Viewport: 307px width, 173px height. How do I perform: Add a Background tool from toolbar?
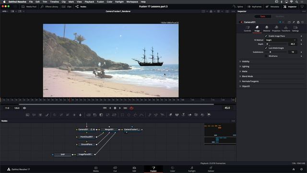pyautogui.click(x=28, y=115)
